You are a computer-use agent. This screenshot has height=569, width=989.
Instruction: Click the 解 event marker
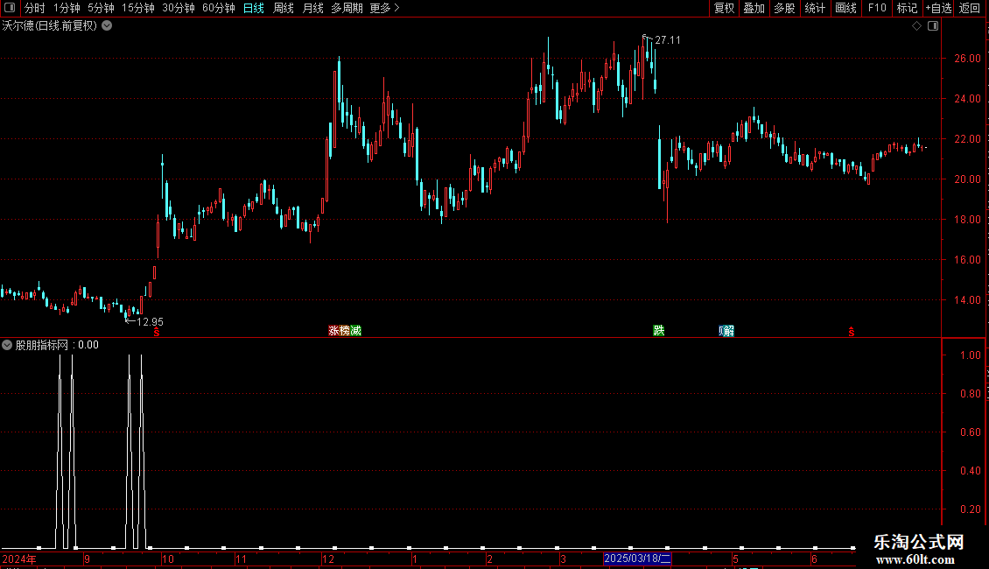coord(730,331)
